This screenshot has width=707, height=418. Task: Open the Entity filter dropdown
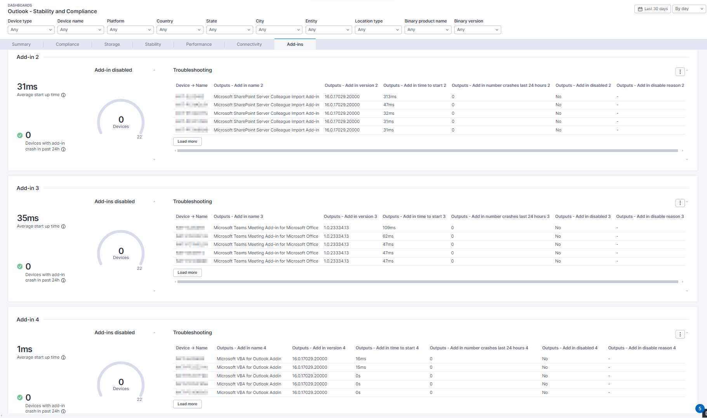point(329,30)
